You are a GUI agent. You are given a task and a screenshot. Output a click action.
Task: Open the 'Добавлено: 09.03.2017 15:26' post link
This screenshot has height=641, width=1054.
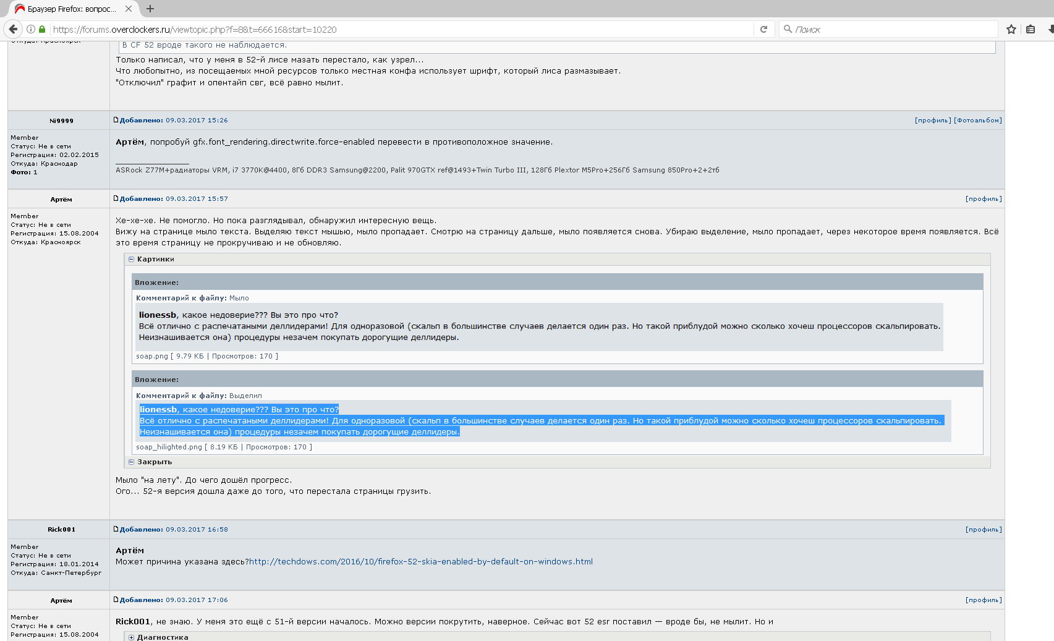[174, 121]
